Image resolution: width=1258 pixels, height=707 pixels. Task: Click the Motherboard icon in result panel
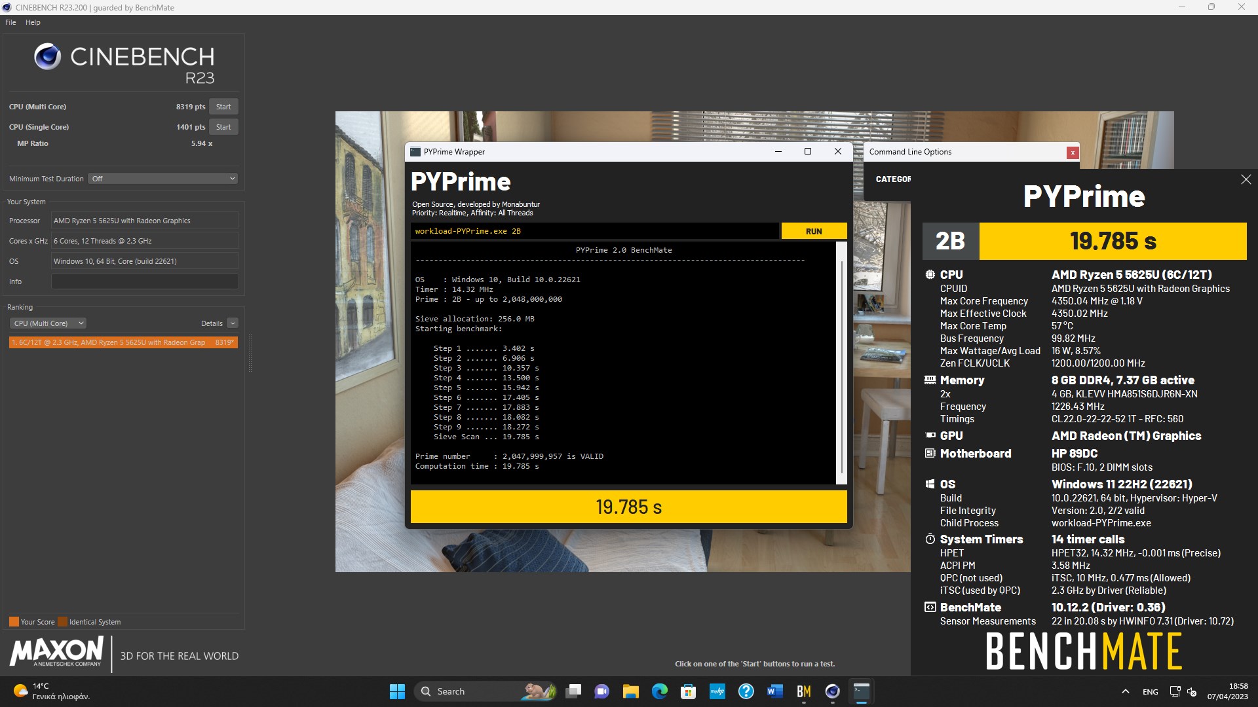(x=930, y=454)
